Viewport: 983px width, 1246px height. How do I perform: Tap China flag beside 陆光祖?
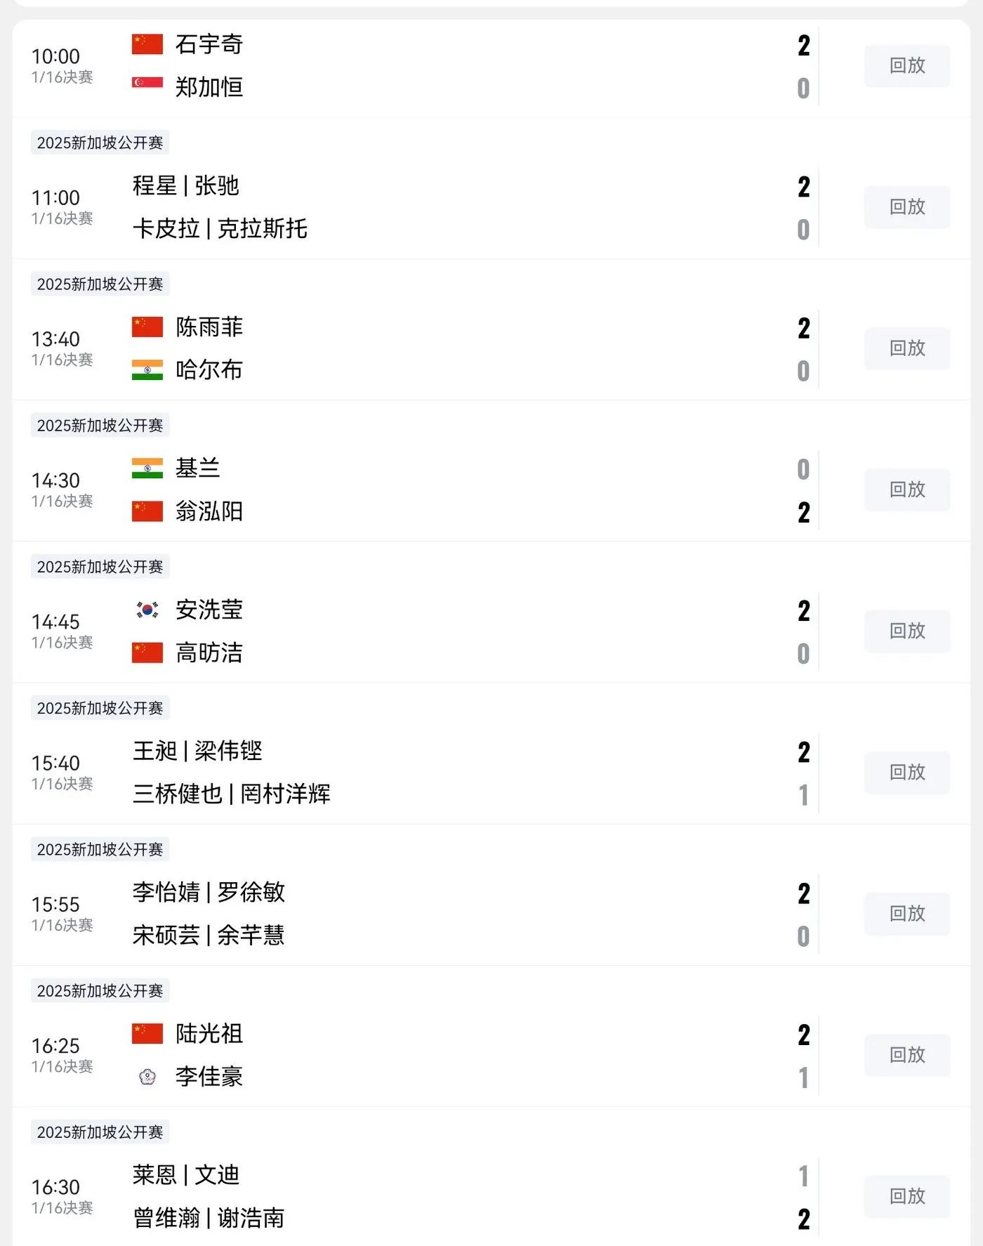(x=147, y=1033)
